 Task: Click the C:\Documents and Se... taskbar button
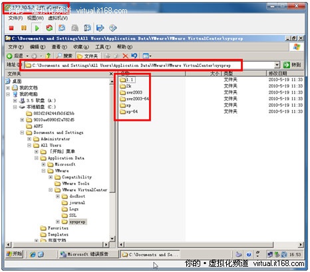click(150, 254)
